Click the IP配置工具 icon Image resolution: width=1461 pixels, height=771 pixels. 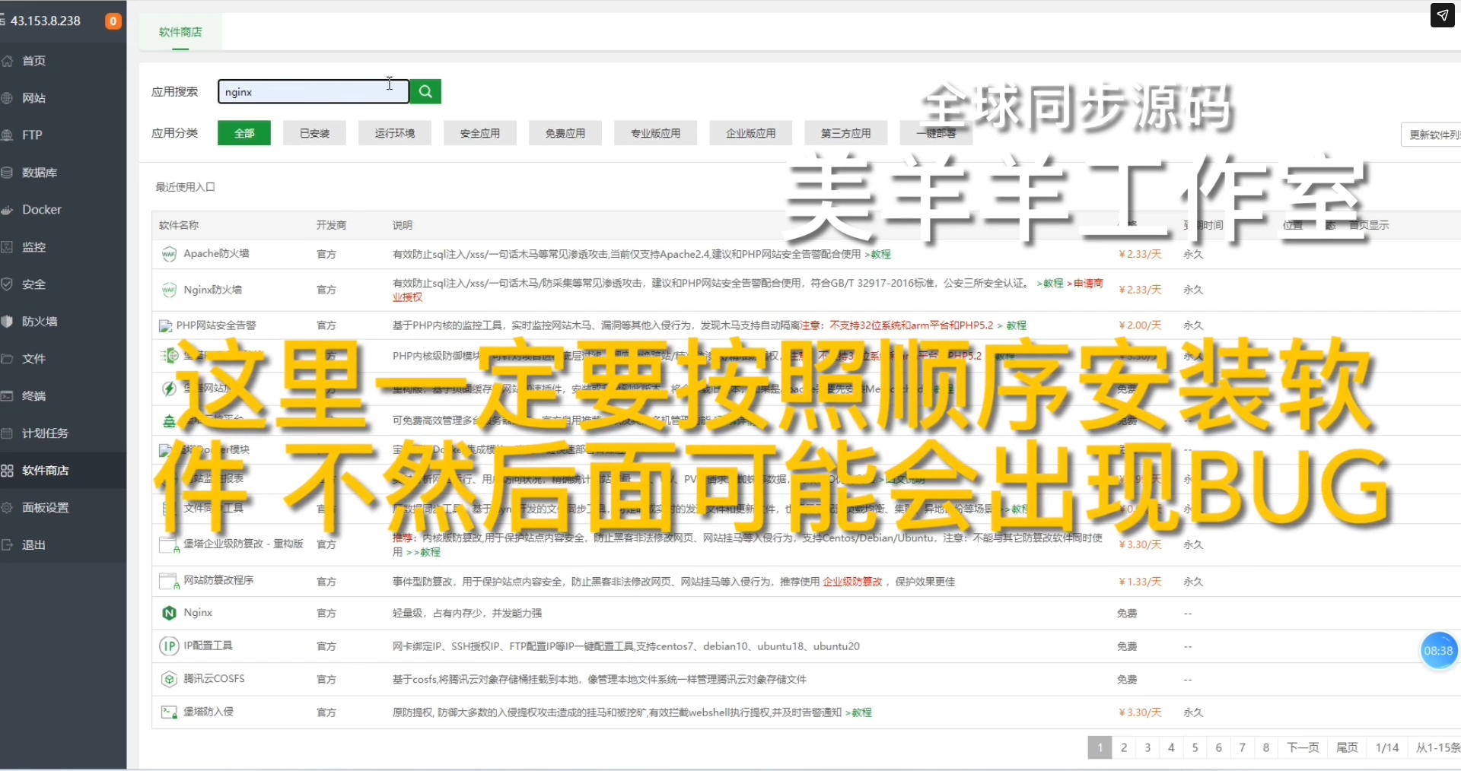[169, 646]
